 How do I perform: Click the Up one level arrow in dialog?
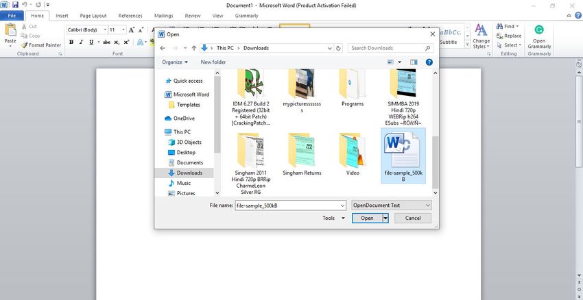[194, 48]
